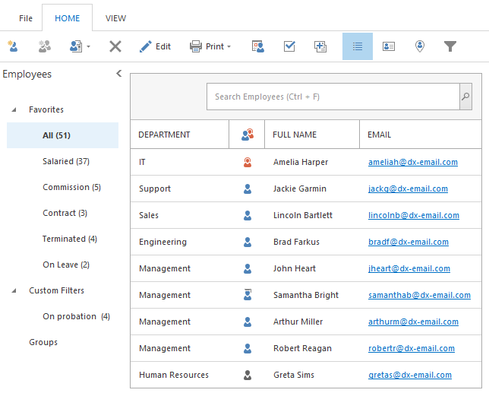Click the funnel filter icon
This screenshot has height=393, width=489.
click(450, 46)
